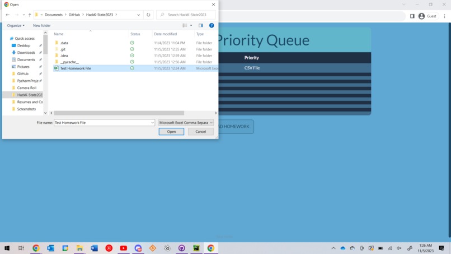Open the File name dropdown list
Screen dimensions: 451x254
pos(152,123)
